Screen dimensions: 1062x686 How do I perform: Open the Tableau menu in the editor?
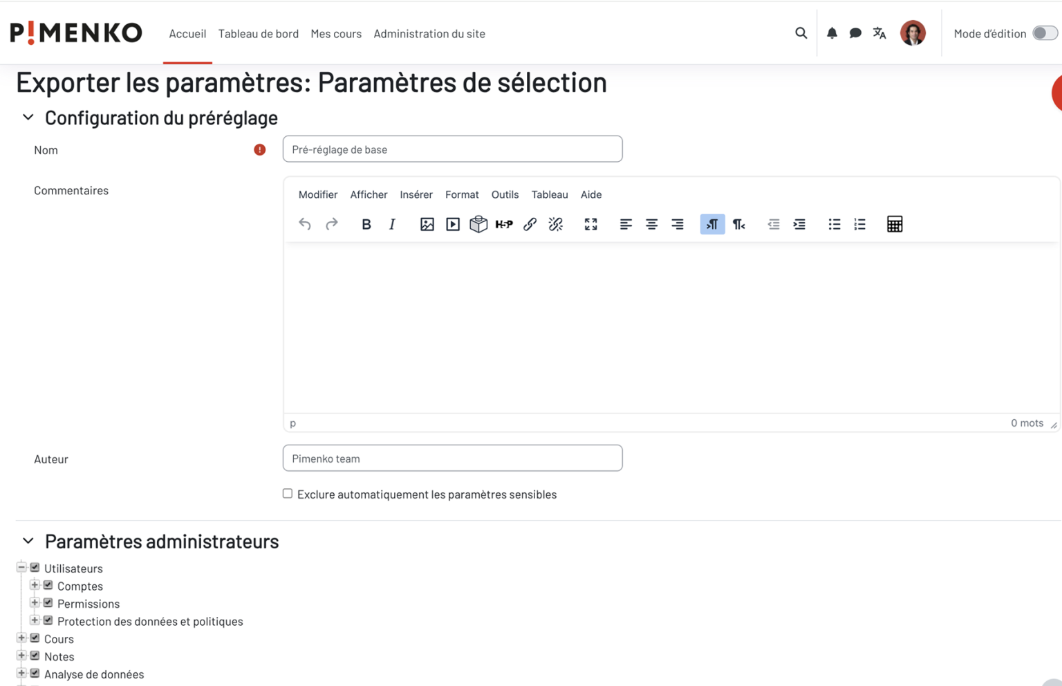[550, 194]
